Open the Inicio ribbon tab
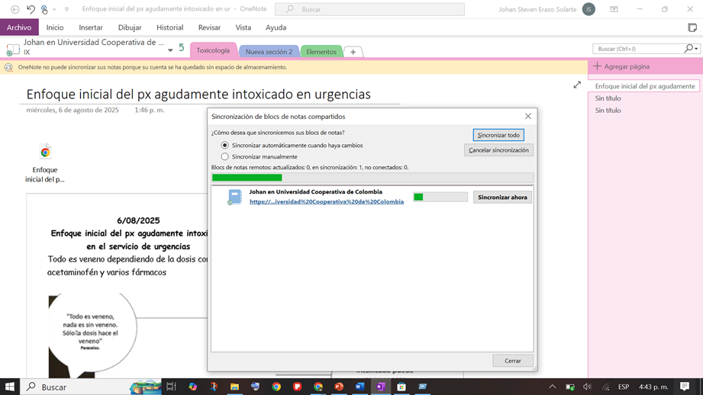Image resolution: width=703 pixels, height=395 pixels. pyautogui.click(x=55, y=27)
